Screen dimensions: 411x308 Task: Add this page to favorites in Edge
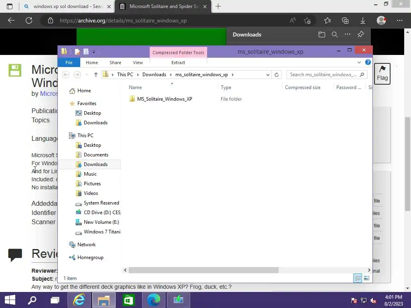[x=307, y=20]
